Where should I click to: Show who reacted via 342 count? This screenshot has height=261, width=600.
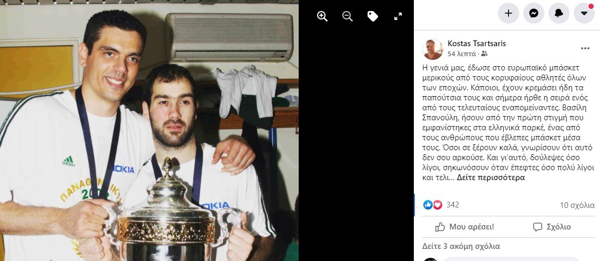[x=453, y=205]
